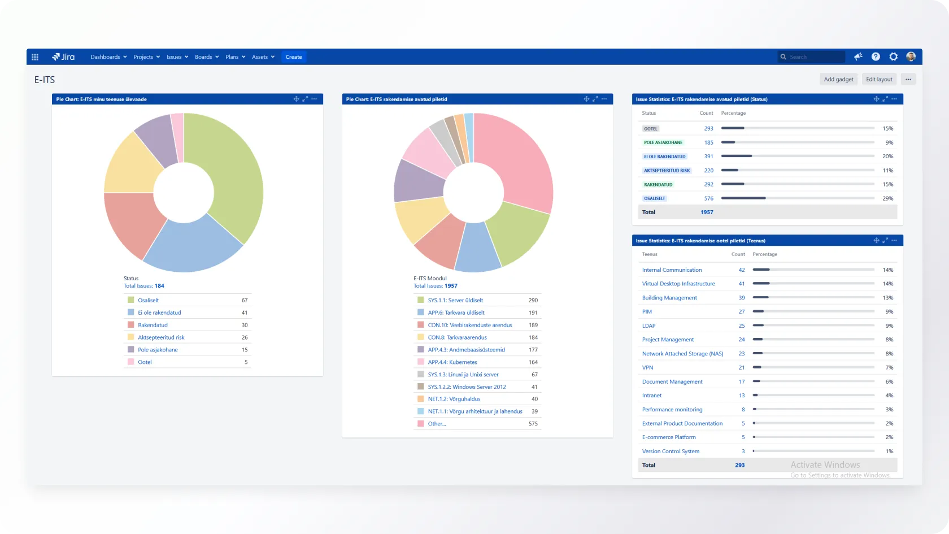Open the Assets menu

click(x=263, y=57)
